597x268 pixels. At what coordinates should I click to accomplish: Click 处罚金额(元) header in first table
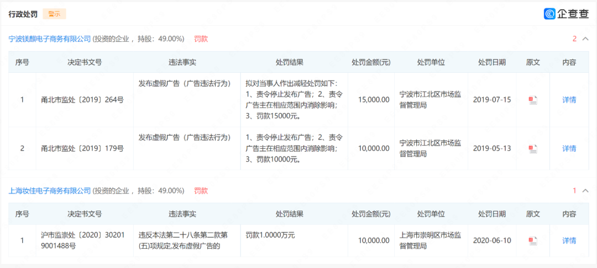pyautogui.click(x=371, y=62)
